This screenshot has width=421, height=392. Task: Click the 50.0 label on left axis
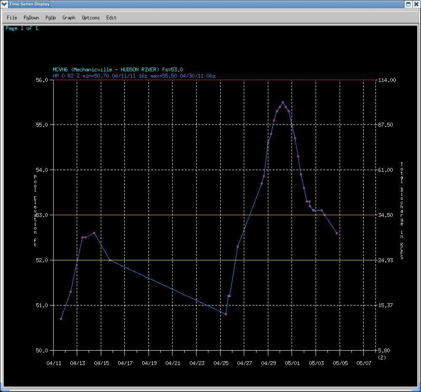point(42,350)
